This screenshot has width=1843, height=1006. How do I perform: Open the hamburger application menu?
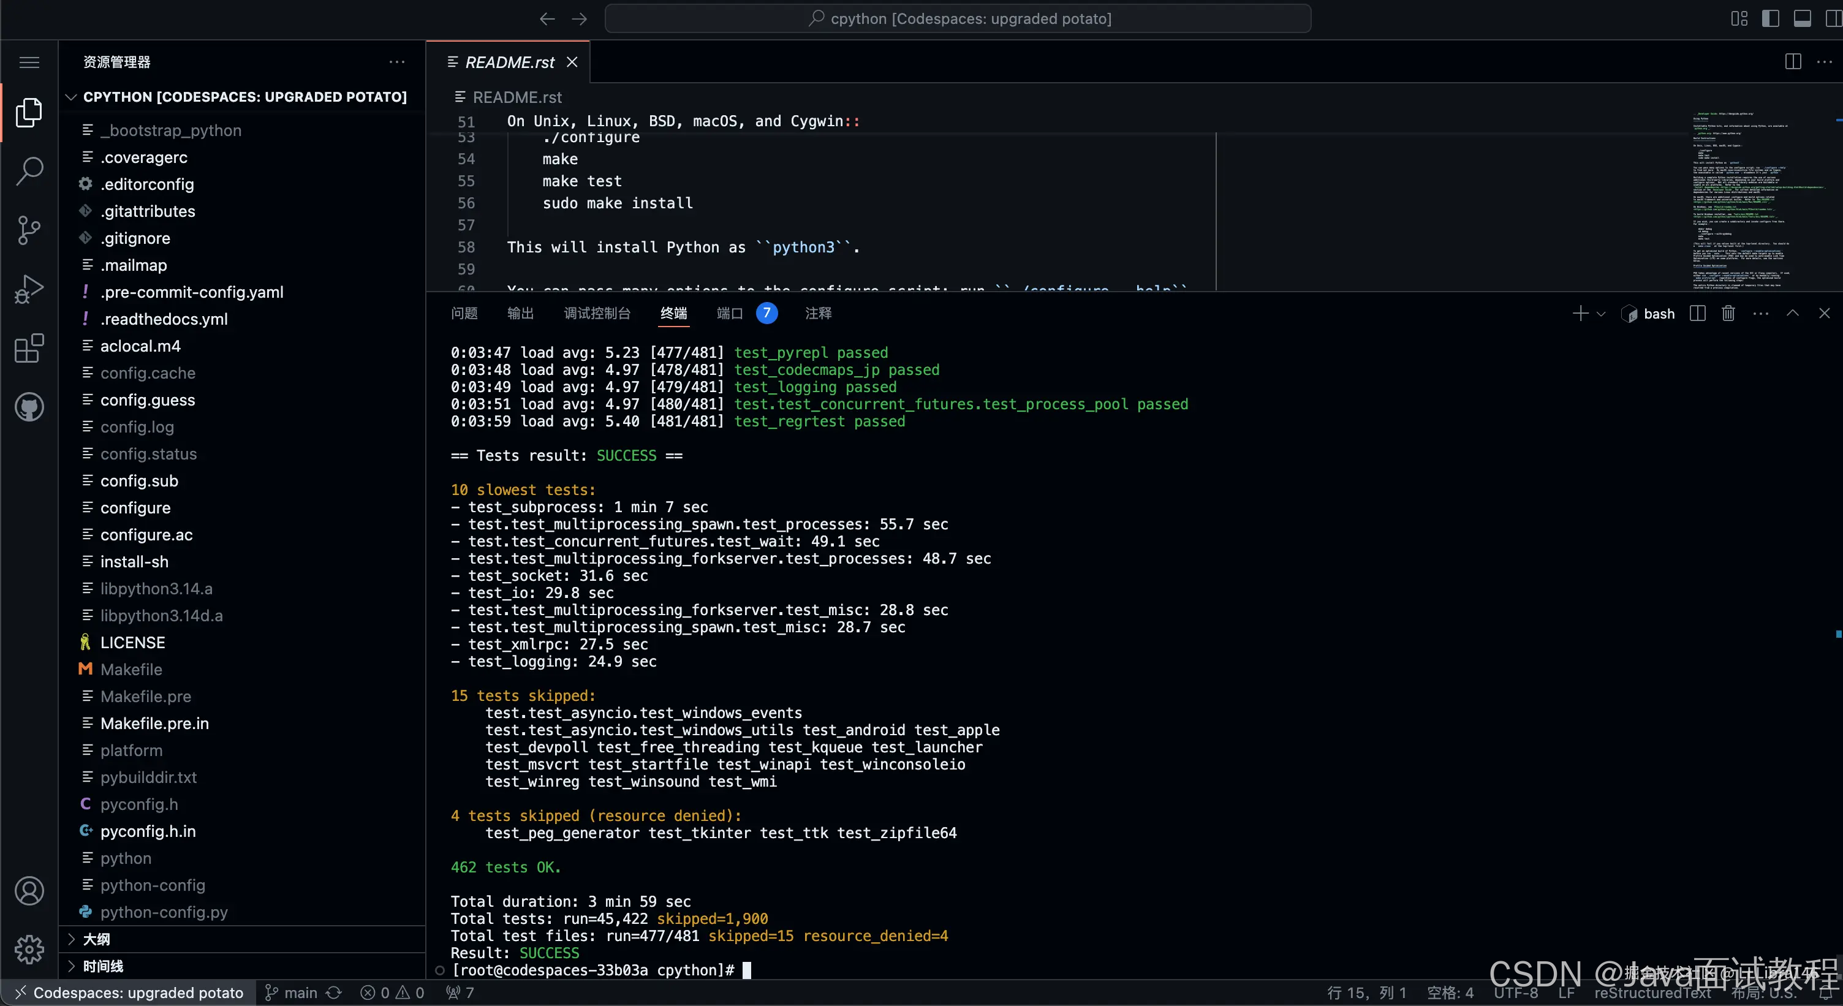coord(29,62)
